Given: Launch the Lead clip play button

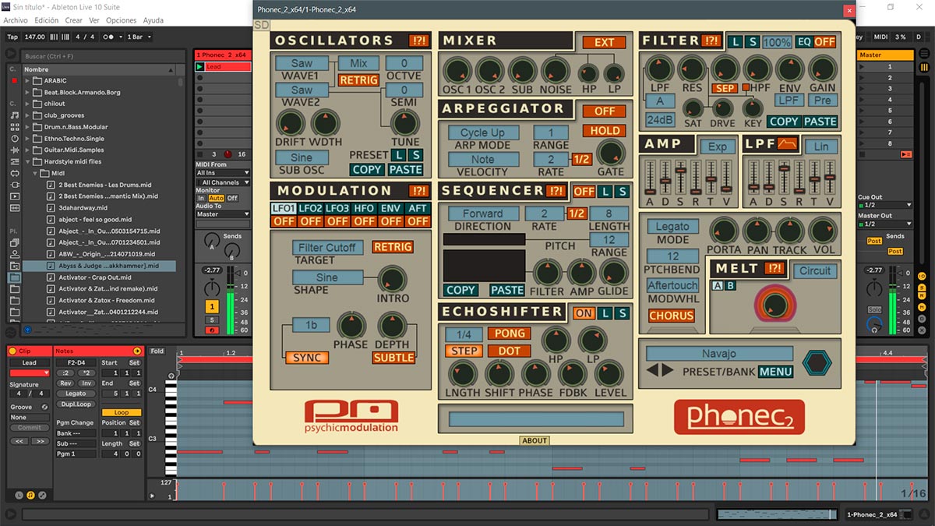Looking at the screenshot, I should click(x=199, y=67).
